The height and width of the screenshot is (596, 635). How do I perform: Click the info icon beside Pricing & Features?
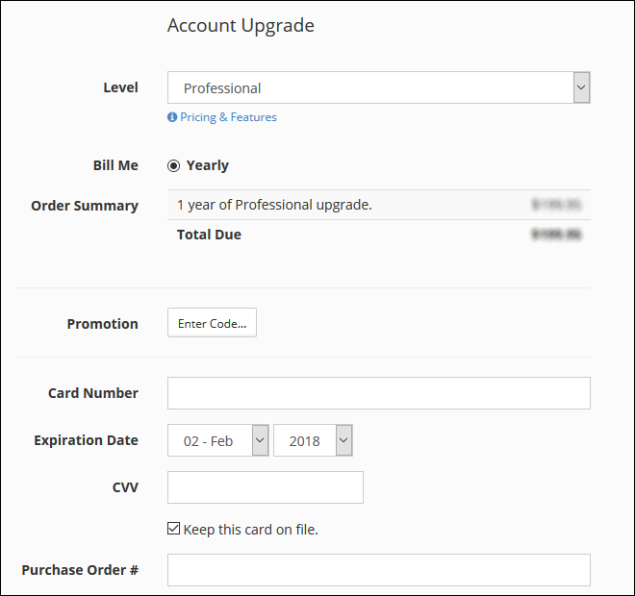(x=172, y=117)
